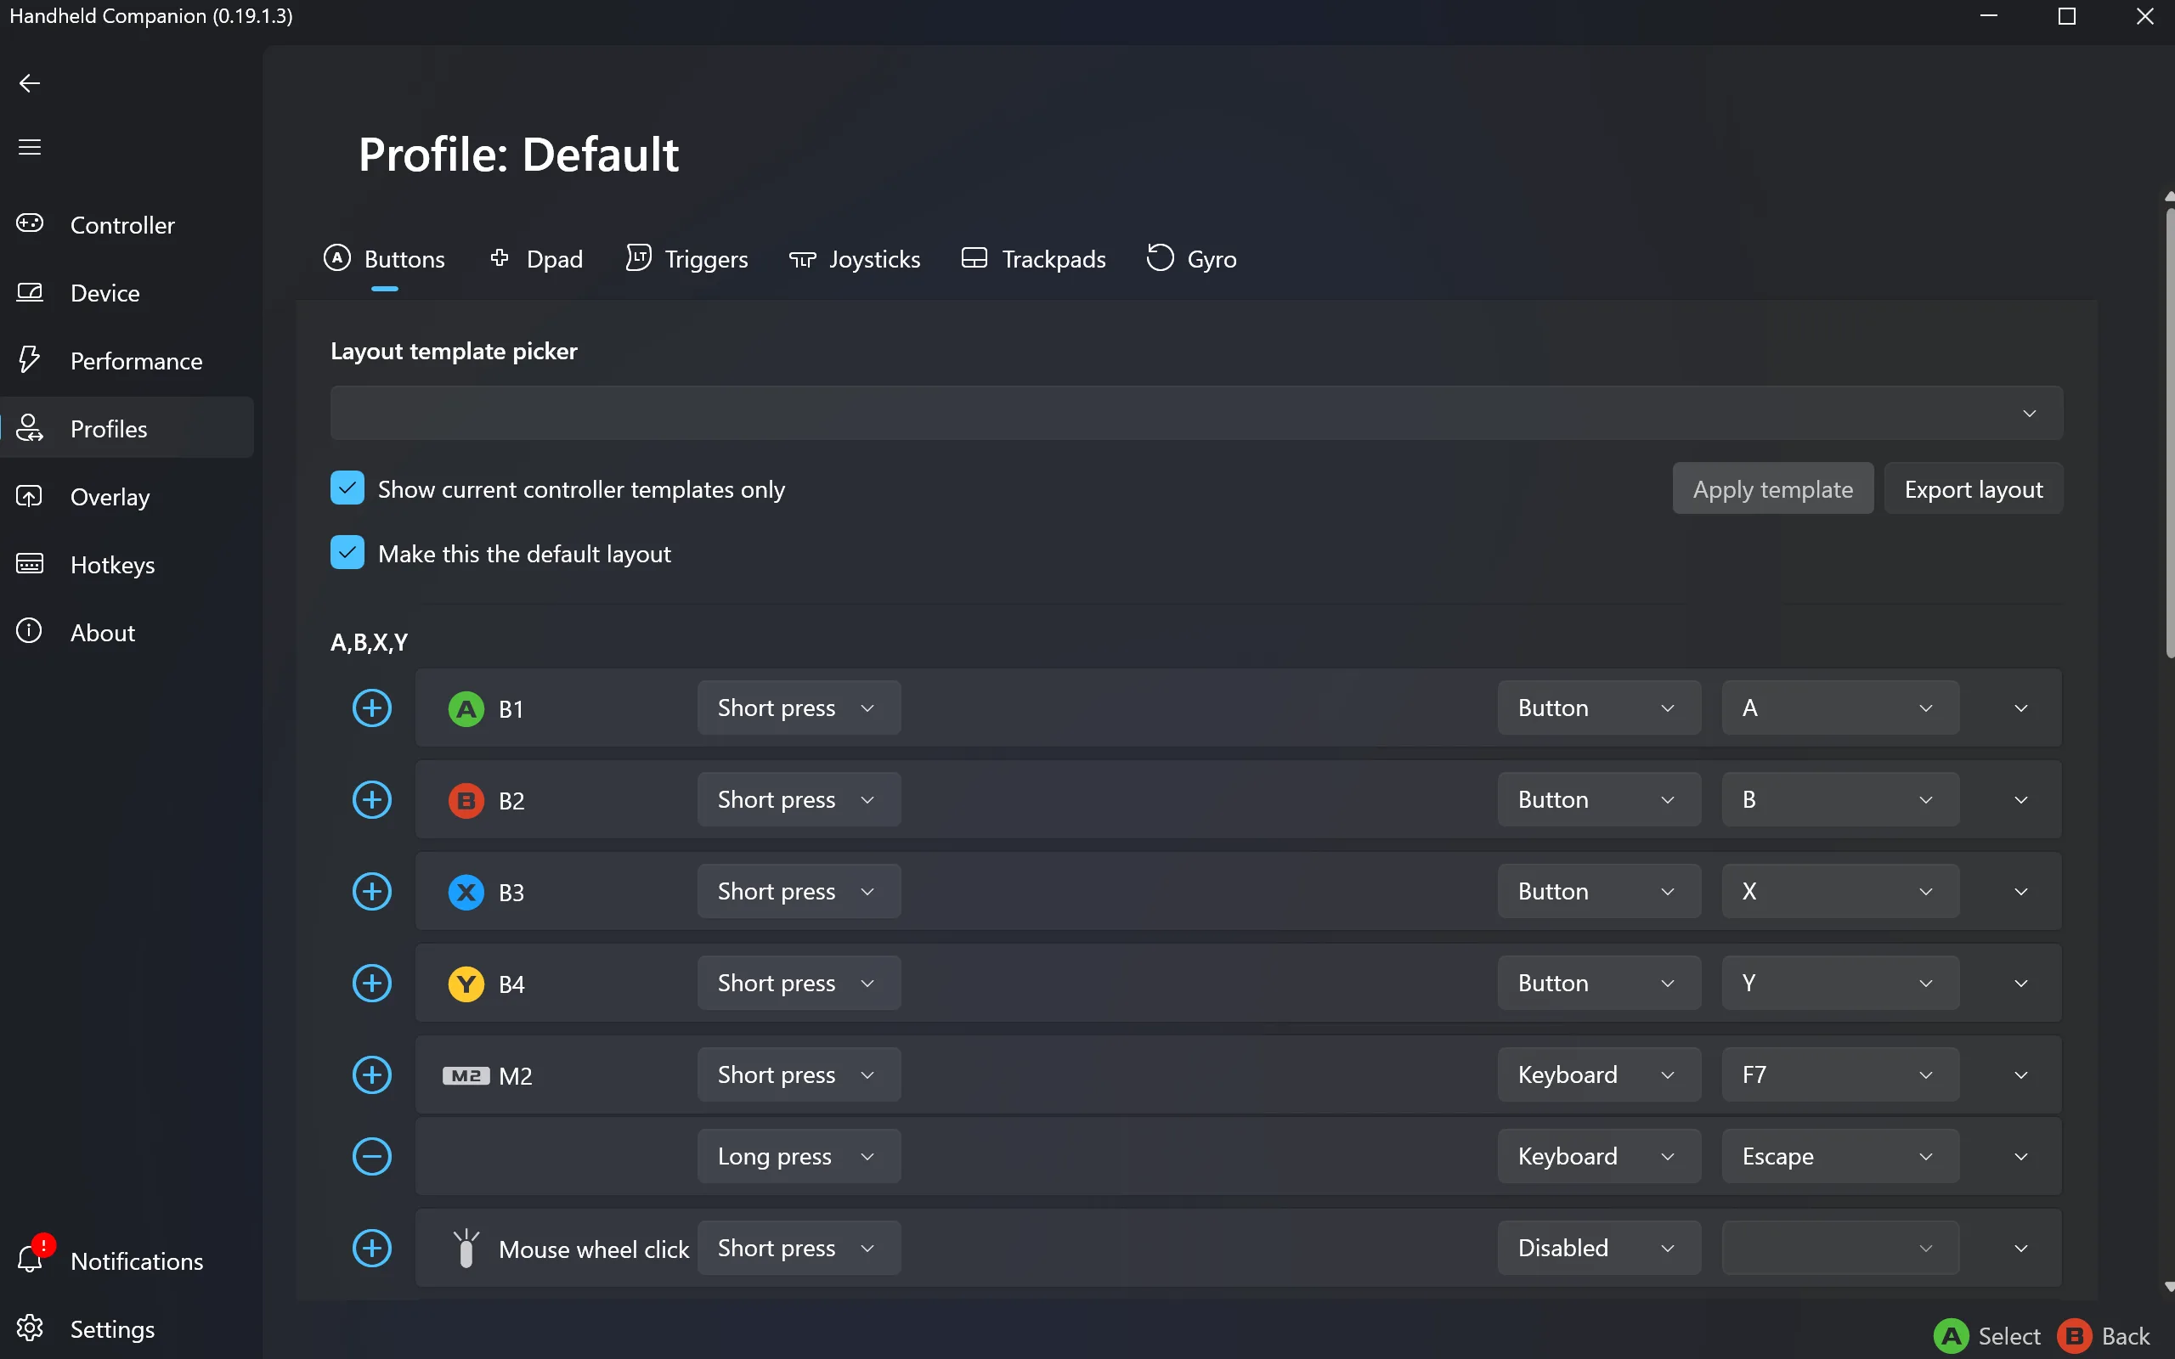Expand B1 row details chevron

(x=2021, y=709)
